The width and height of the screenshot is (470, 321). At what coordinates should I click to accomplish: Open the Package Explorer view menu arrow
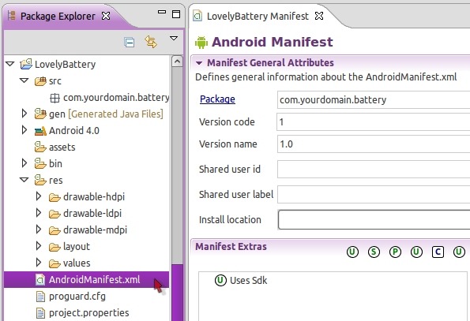pyautogui.click(x=174, y=39)
